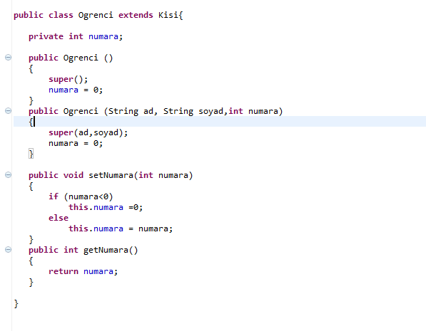Image resolution: width=426 pixels, height=331 pixels.
Task: Click the 'extends' keyword
Action: coord(136,15)
